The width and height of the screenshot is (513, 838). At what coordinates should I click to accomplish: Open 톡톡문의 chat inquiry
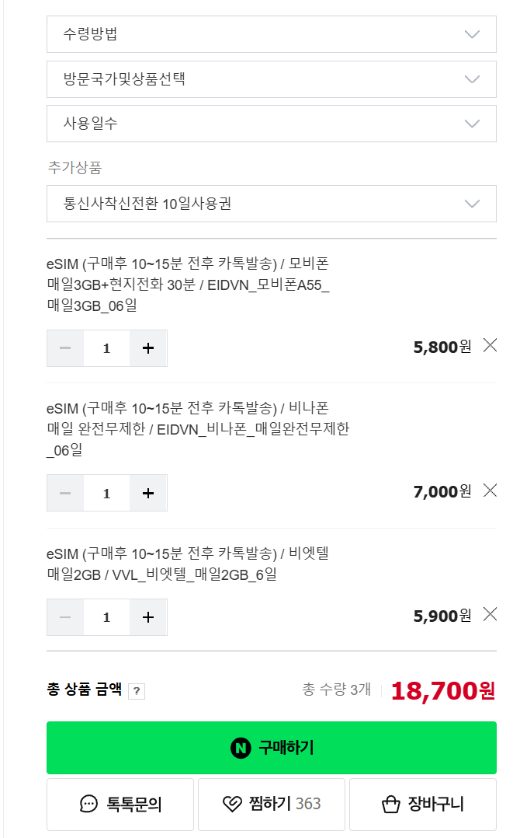[x=120, y=804]
